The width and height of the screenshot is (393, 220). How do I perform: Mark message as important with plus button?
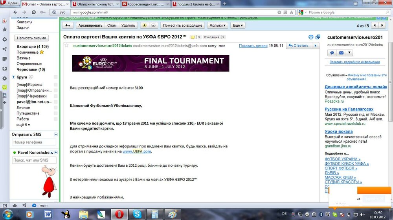click(x=144, y=25)
